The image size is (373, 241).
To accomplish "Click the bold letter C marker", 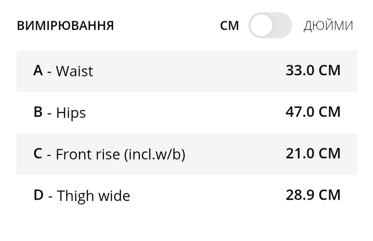I will click(38, 154).
